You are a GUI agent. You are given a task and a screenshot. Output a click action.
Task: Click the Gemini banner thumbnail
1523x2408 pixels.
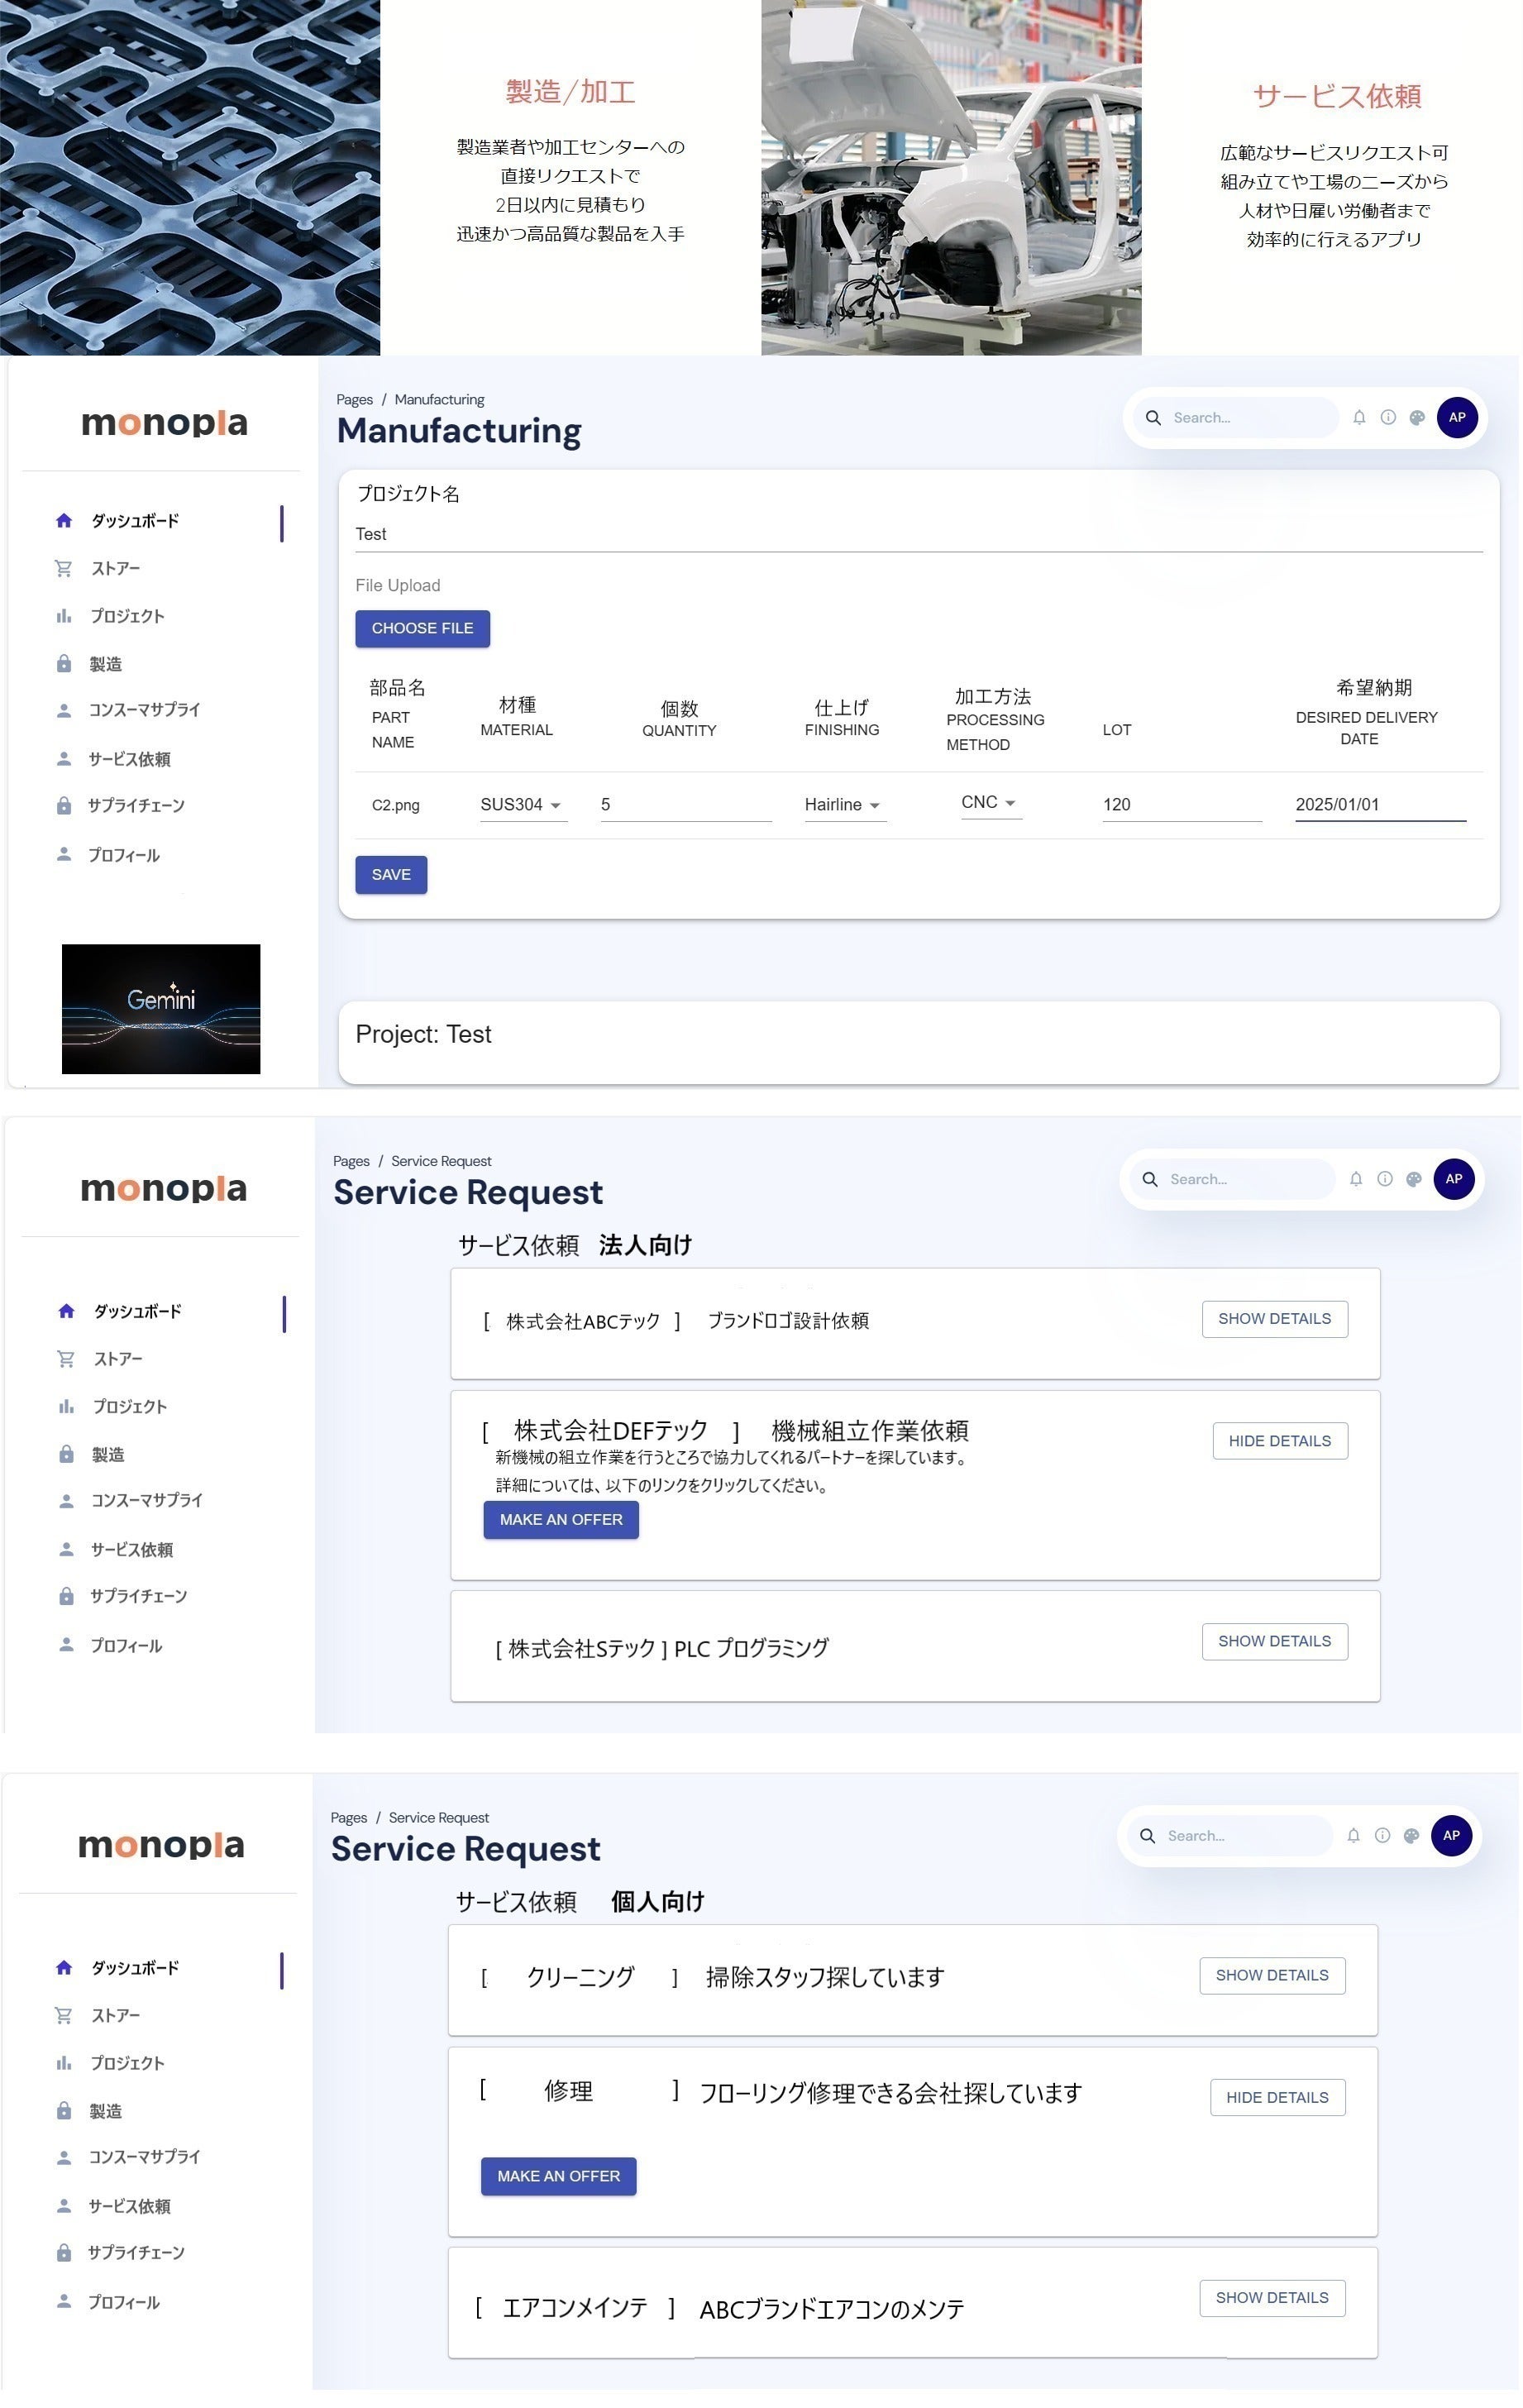161,1009
